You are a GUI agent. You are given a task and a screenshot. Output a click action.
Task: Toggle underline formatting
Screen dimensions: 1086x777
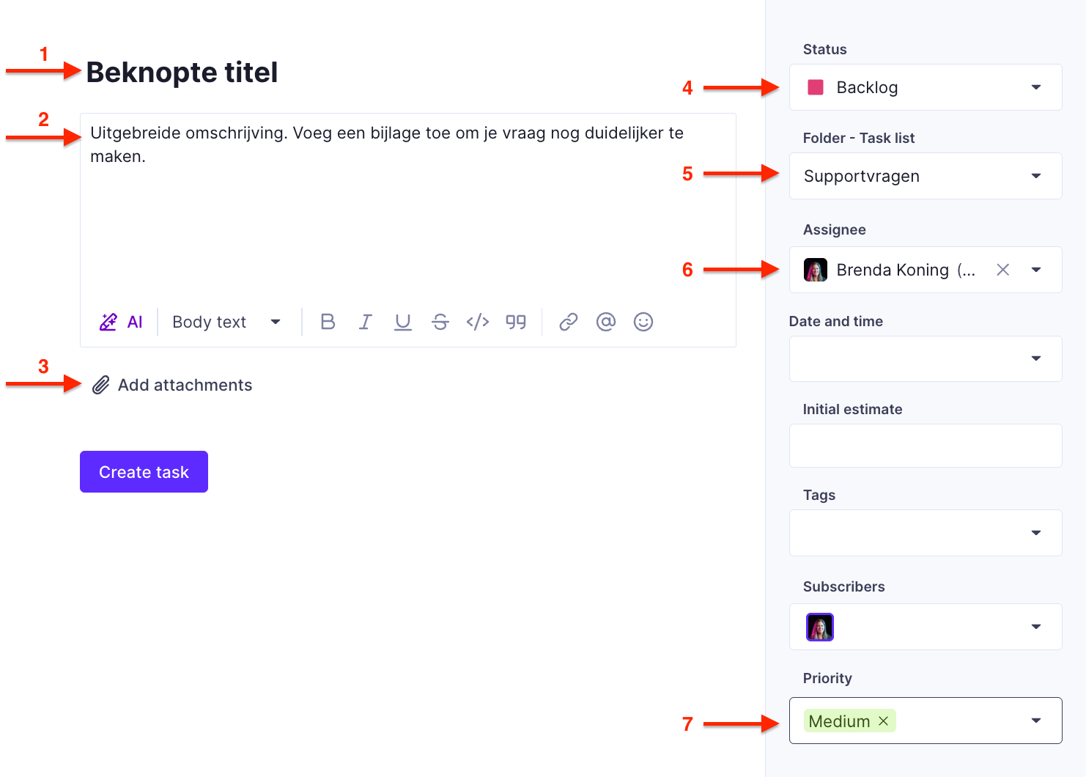click(x=402, y=322)
